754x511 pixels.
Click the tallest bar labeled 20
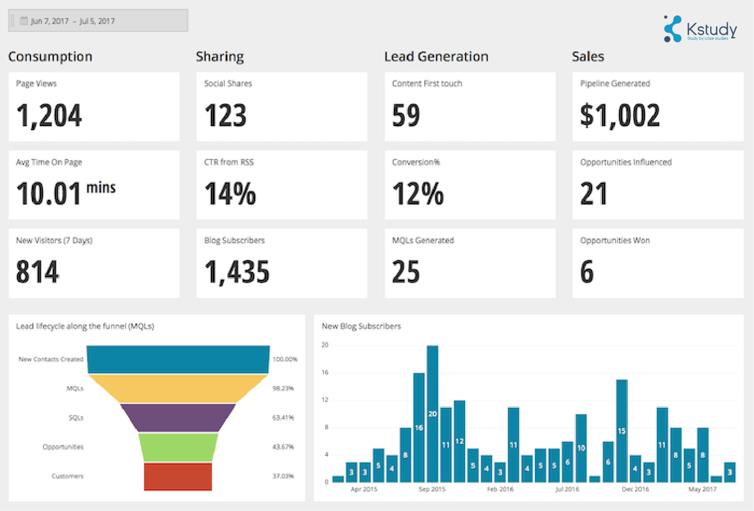coord(433,413)
